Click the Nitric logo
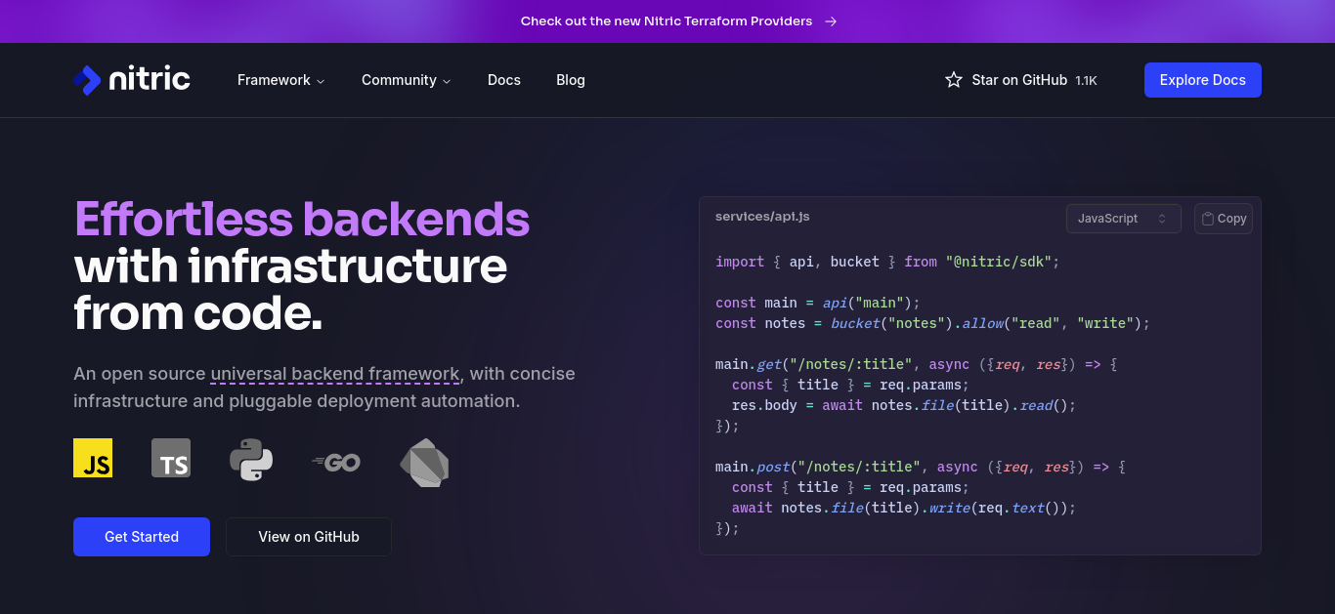1335x614 pixels. coord(132,80)
